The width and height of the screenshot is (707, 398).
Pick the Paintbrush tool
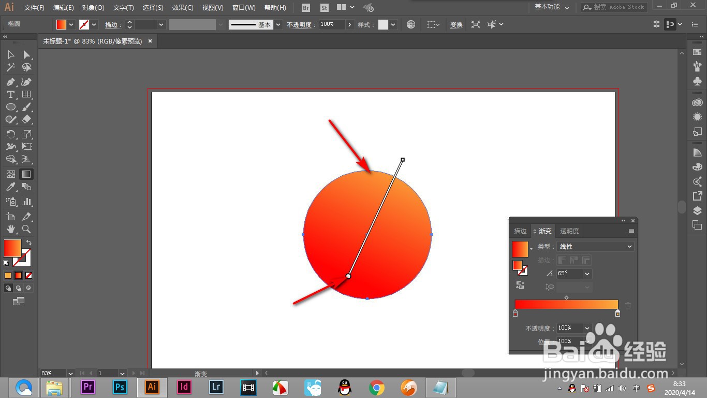(26, 107)
